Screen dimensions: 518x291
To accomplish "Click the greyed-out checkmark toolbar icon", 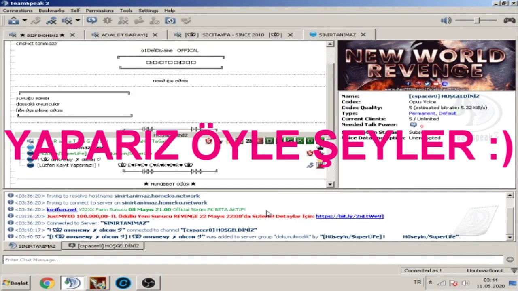I will tap(186, 21).
